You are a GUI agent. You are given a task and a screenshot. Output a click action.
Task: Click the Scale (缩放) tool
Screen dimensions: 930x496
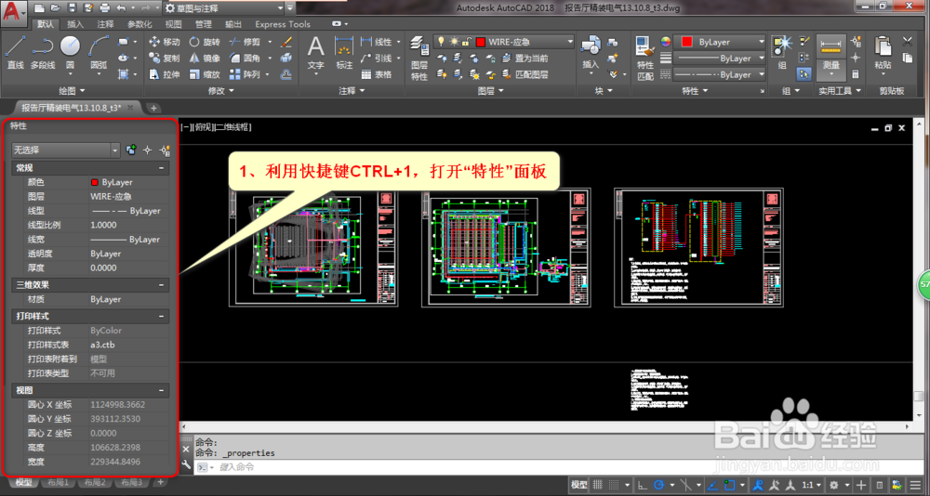pos(204,74)
